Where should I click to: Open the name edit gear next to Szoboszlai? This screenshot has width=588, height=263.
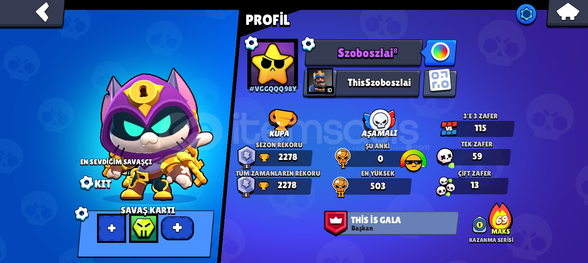click(308, 44)
